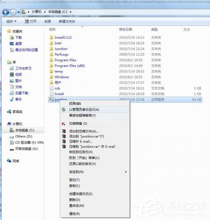Select the Program Files folder icon
The image size is (210, 220).
click(x=52, y=60)
